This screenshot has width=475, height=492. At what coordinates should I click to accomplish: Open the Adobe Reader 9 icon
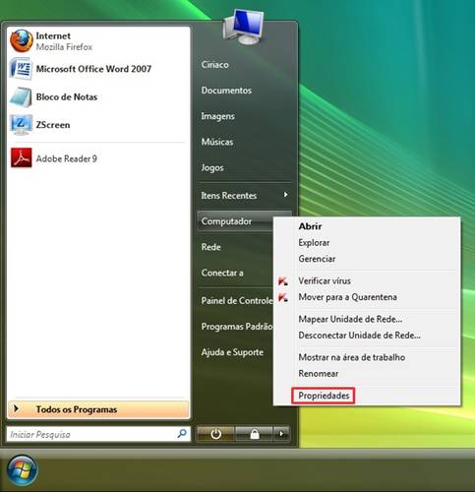pos(22,157)
